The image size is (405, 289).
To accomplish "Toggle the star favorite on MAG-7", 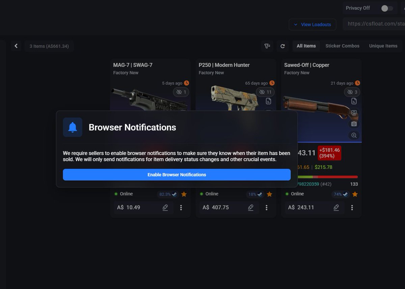I will [184, 194].
